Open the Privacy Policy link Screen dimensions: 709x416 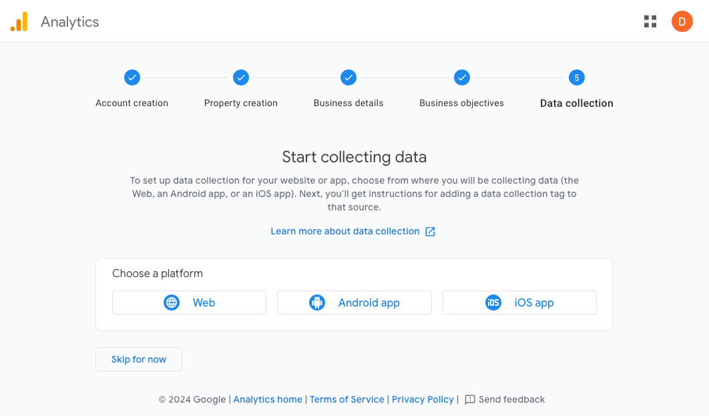click(423, 399)
